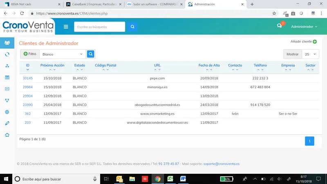Sort ascending by Fecha de Alta

tap(207, 70)
